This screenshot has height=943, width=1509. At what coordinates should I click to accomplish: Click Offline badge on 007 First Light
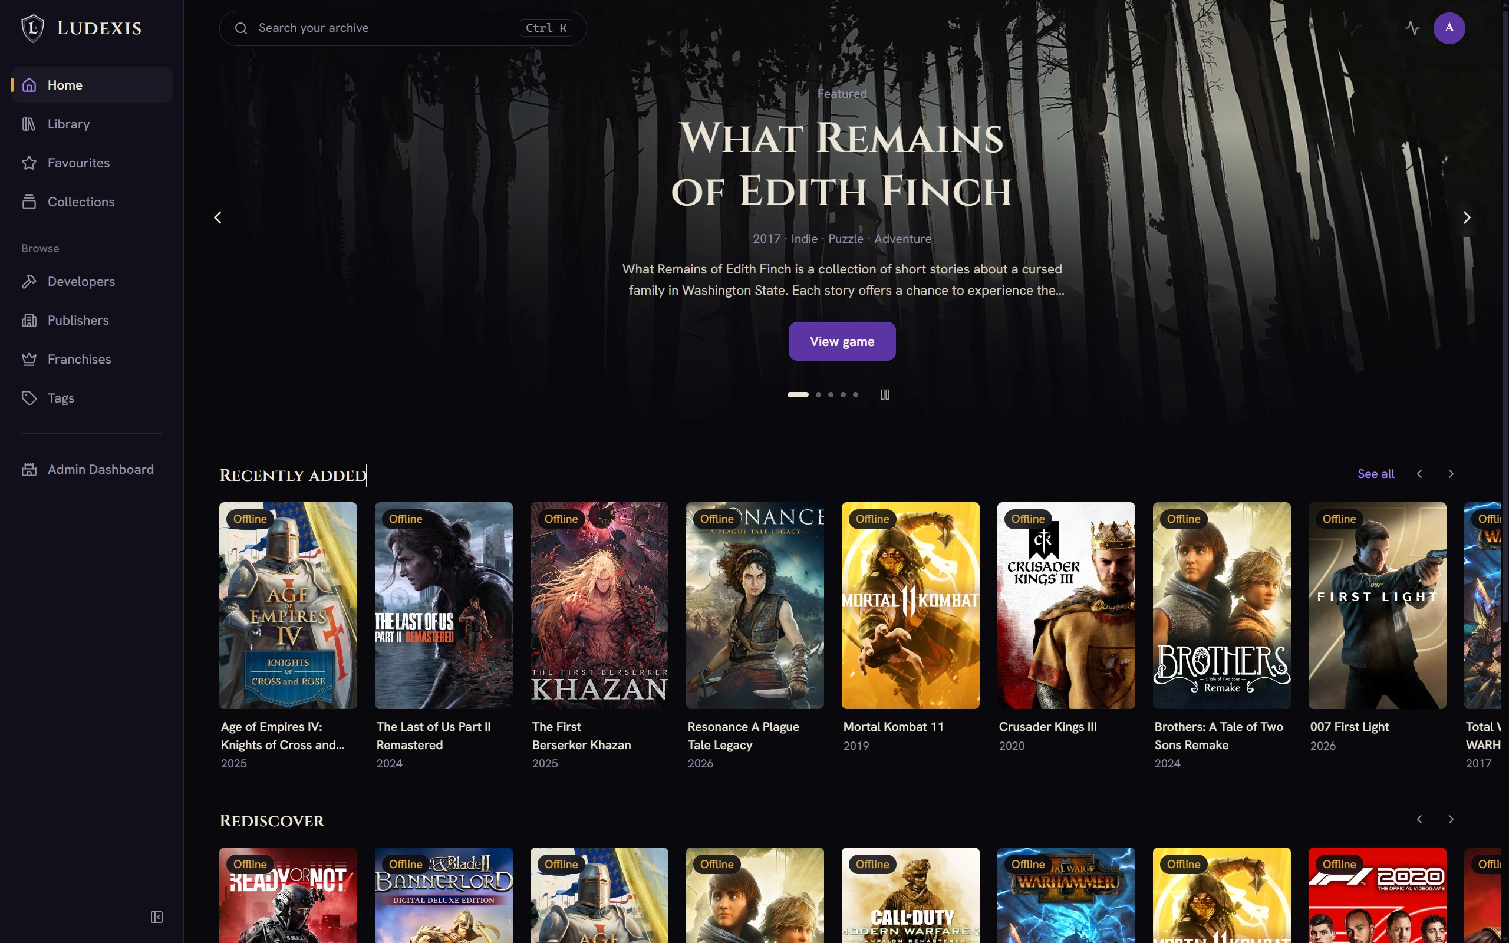pyautogui.click(x=1339, y=519)
